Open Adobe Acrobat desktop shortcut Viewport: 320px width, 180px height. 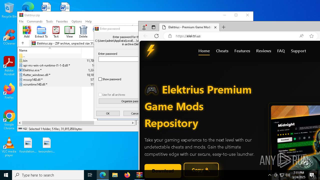(9, 66)
